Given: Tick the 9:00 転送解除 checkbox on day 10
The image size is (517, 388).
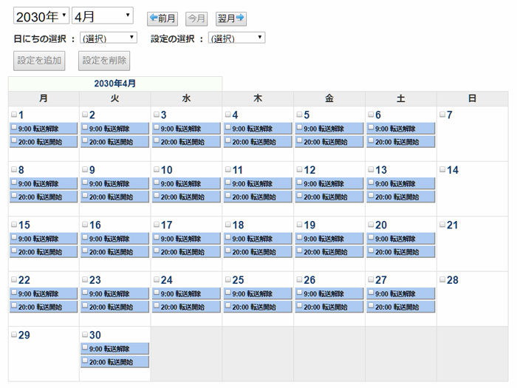Looking at the screenshot, I should click(x=157, y=182).
